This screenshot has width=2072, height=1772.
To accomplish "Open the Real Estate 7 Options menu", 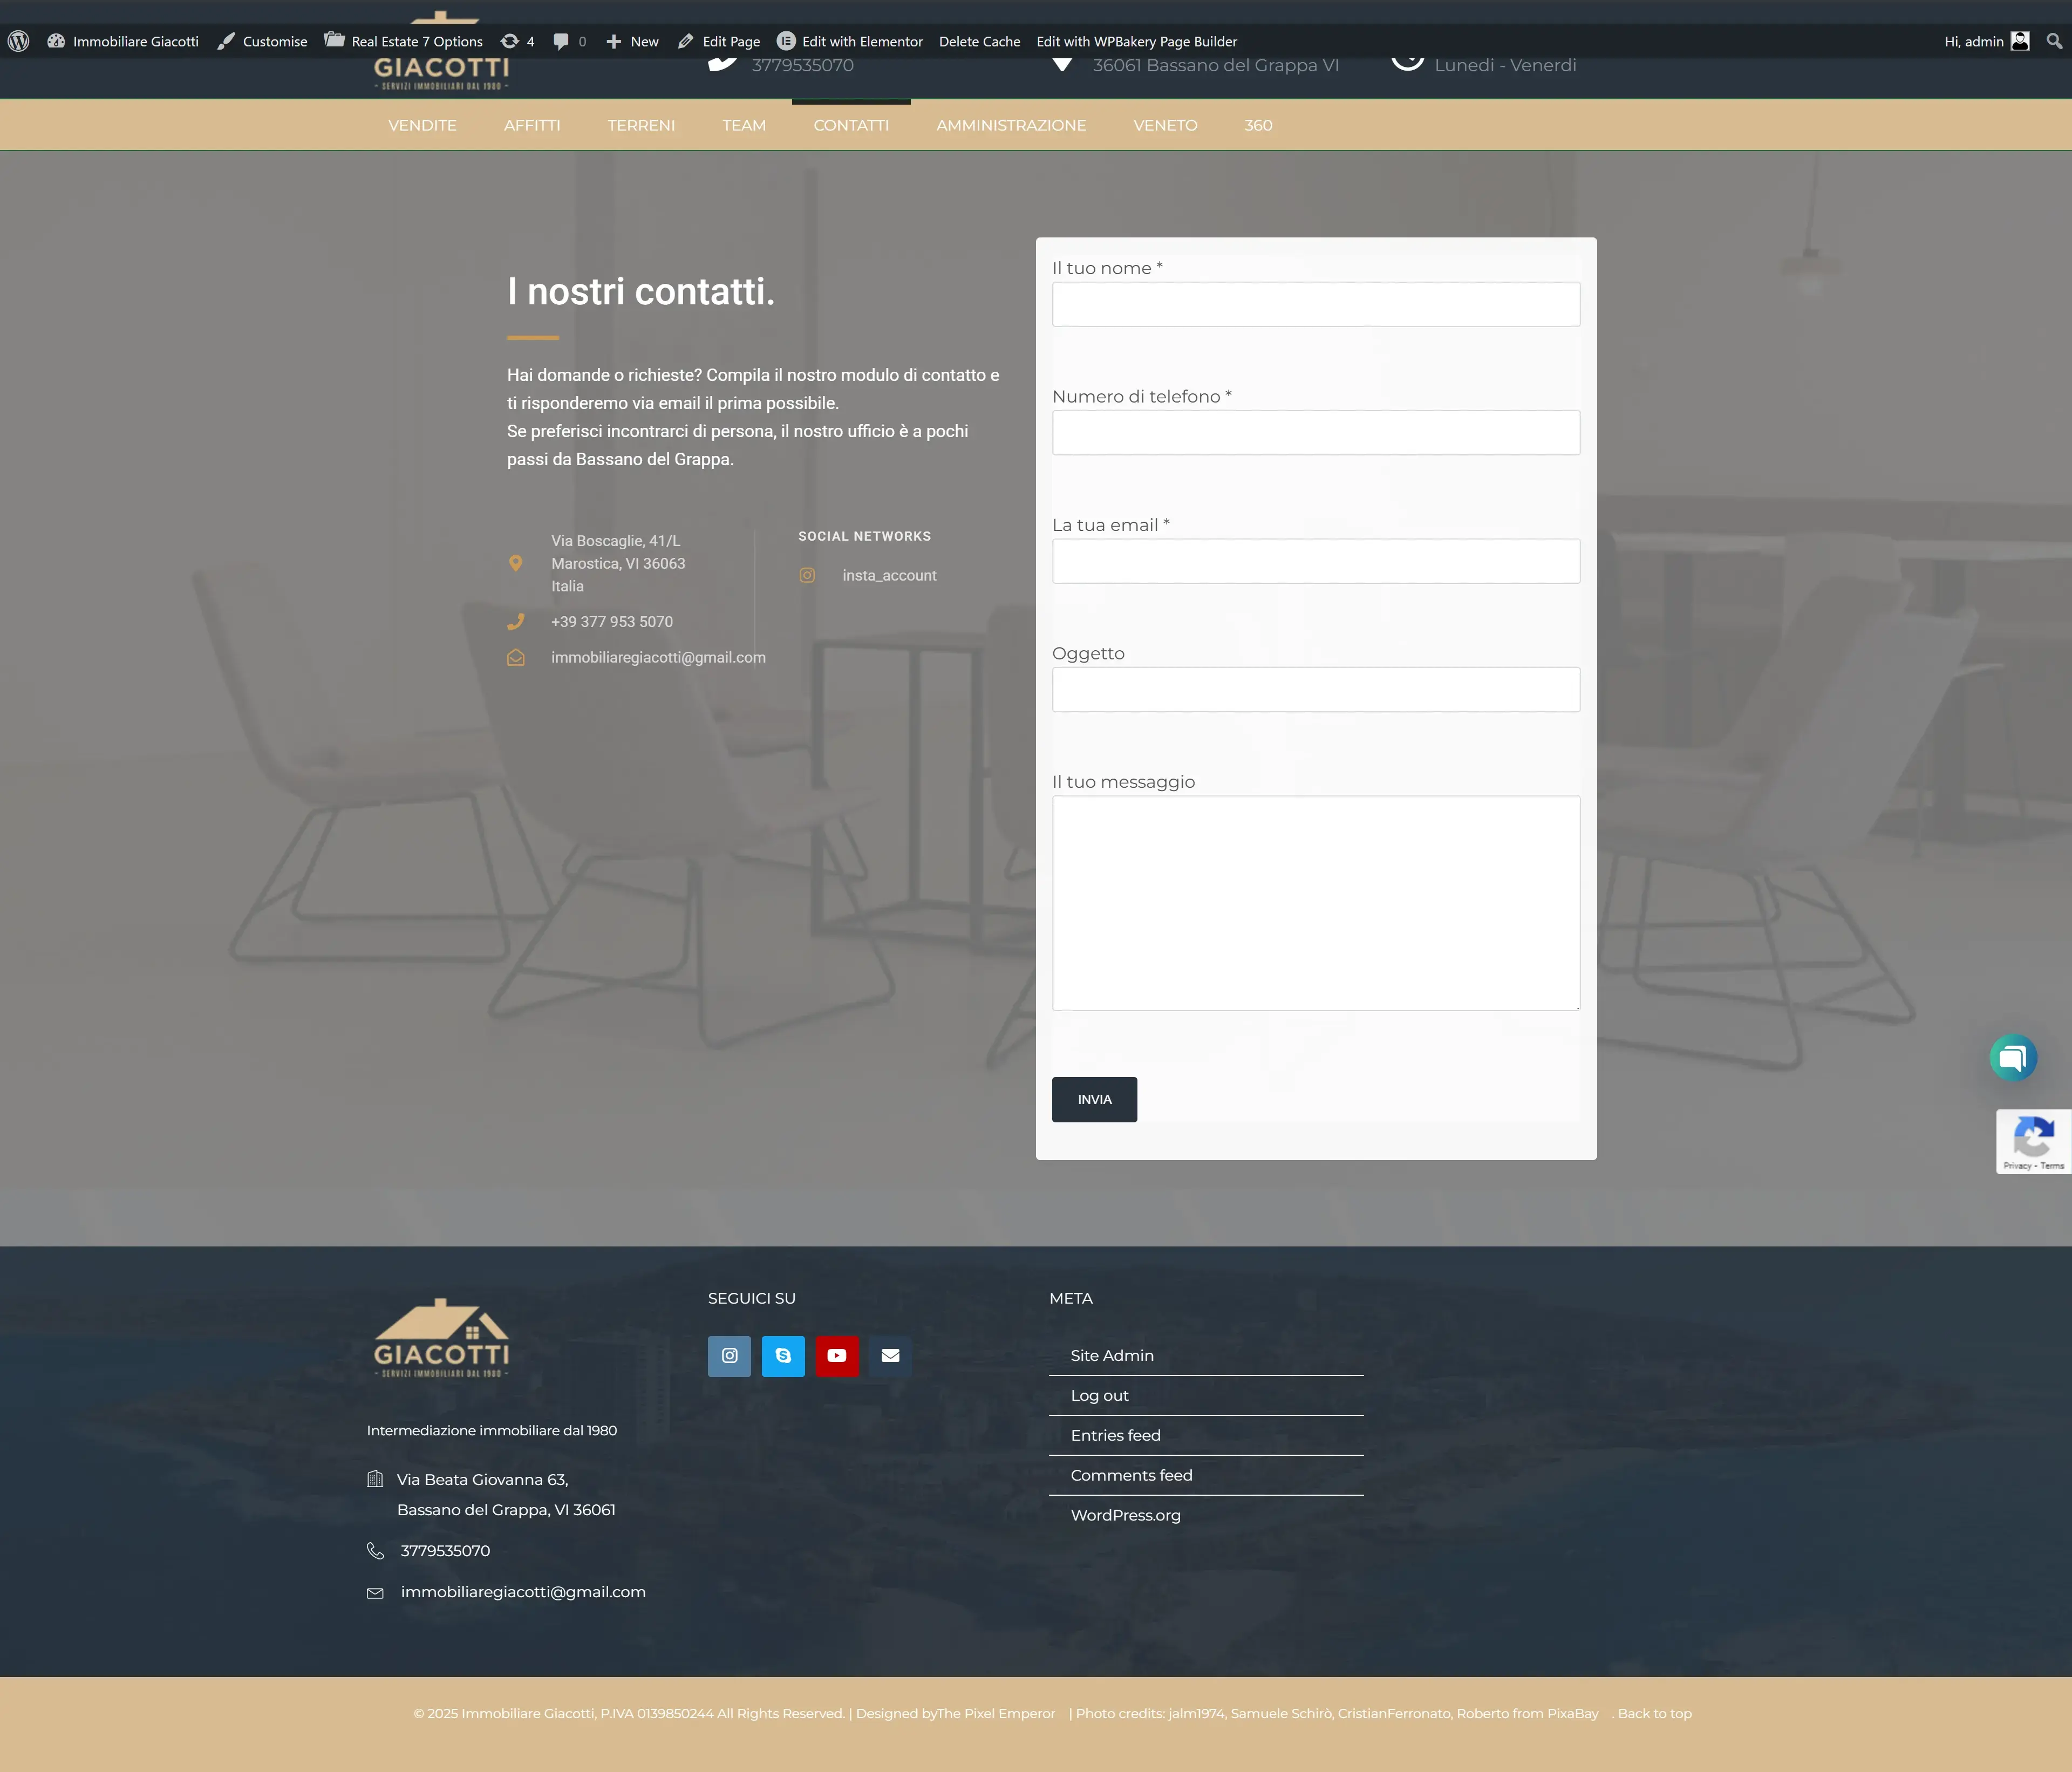I will (404, 41).
